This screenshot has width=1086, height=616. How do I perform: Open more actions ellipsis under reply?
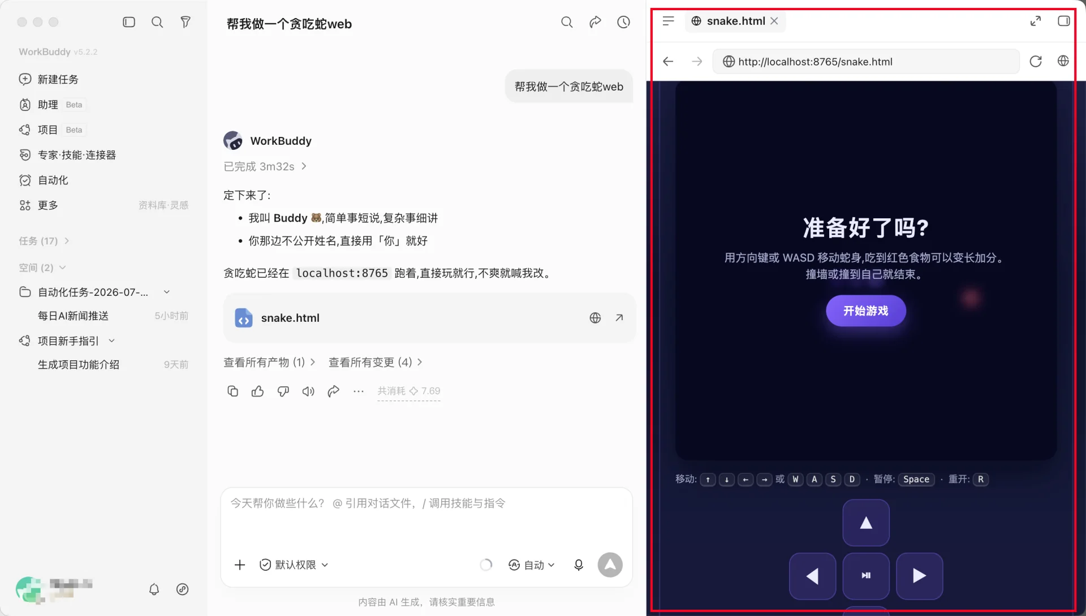[359, 391]
